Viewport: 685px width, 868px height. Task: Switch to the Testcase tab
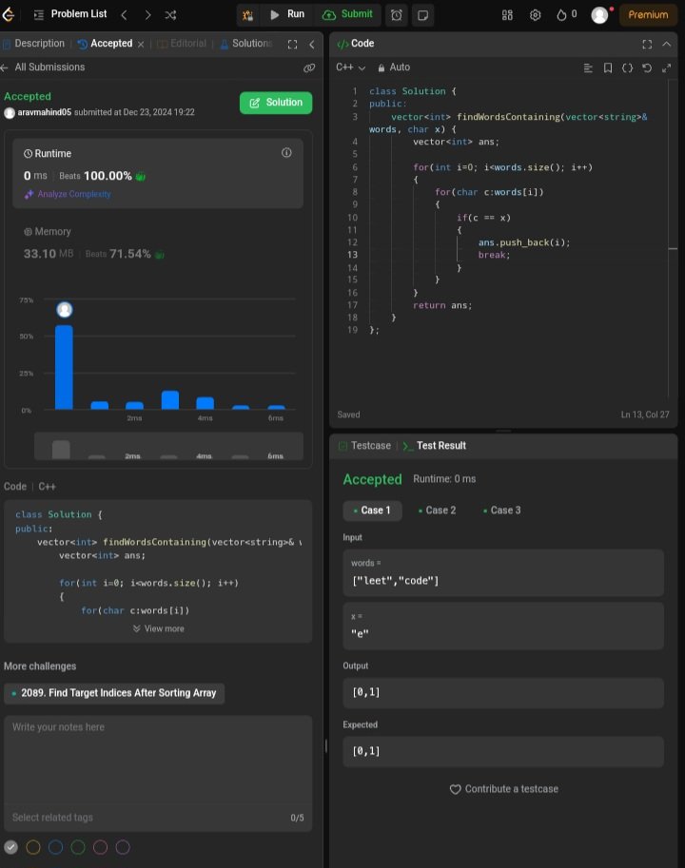click(x=364, y=446)
